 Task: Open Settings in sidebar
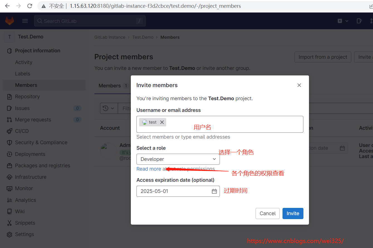(x=24, y=234)
